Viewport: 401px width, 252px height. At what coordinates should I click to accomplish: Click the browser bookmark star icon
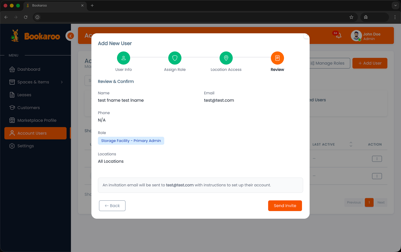(351, 17)
